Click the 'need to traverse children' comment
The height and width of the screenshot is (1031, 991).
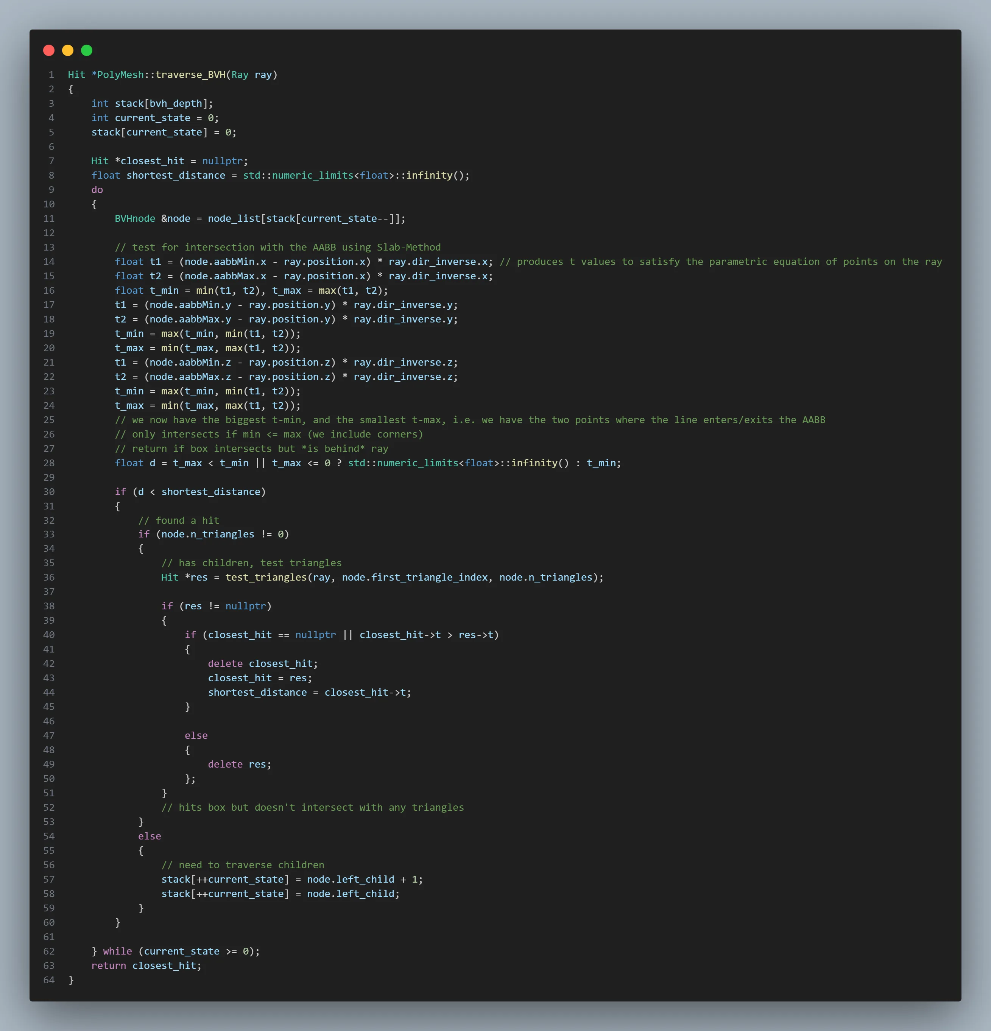[243, 865]
